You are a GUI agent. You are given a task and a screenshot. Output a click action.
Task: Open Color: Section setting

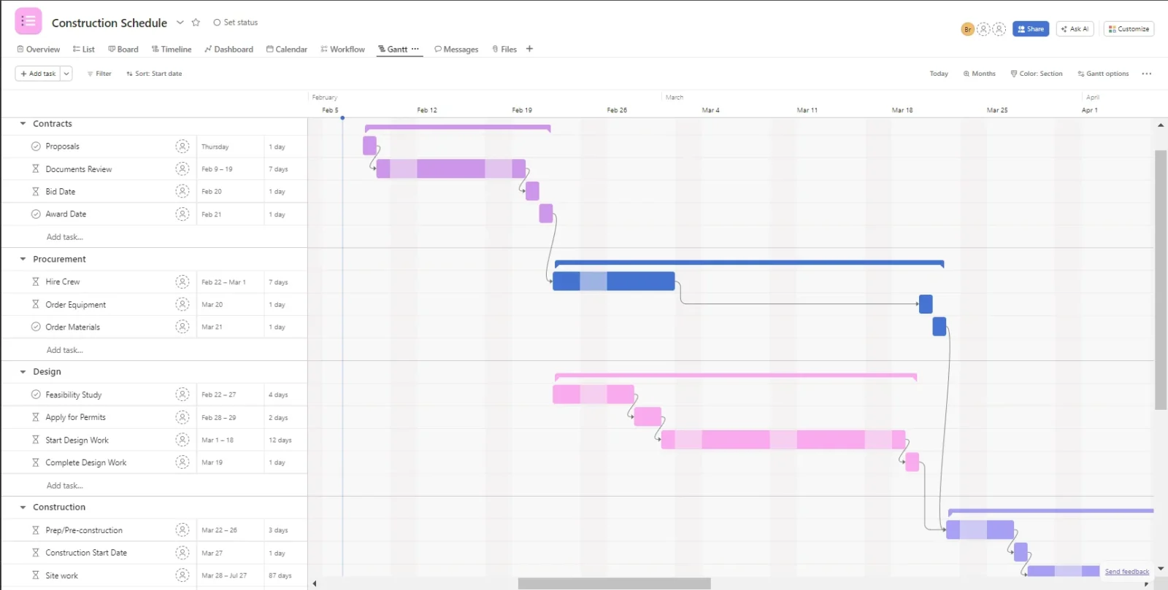(1037, 74)
